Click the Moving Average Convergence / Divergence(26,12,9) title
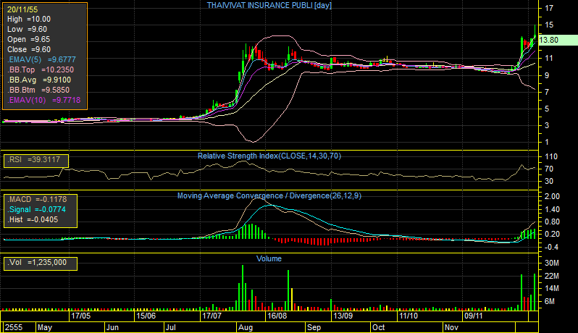 [269, 195]
